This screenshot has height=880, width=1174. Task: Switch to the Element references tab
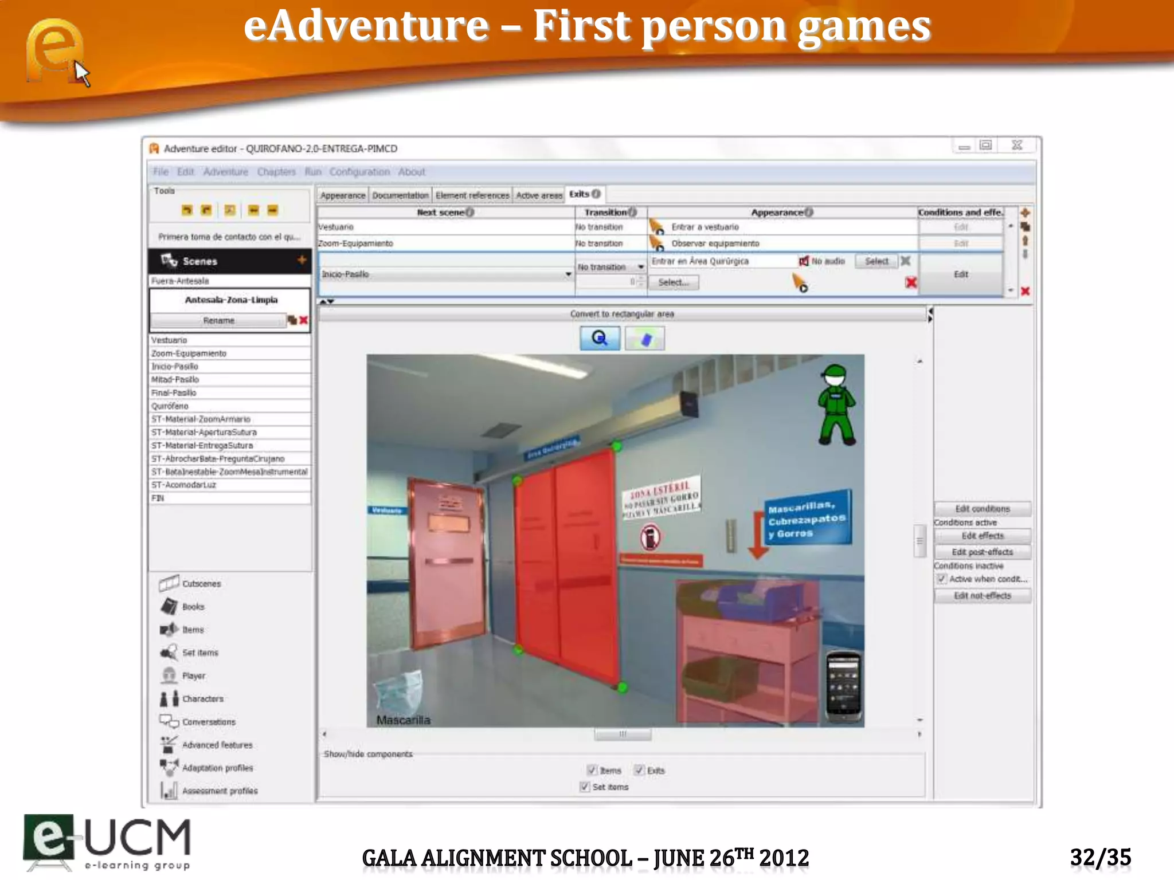point(472,195)
